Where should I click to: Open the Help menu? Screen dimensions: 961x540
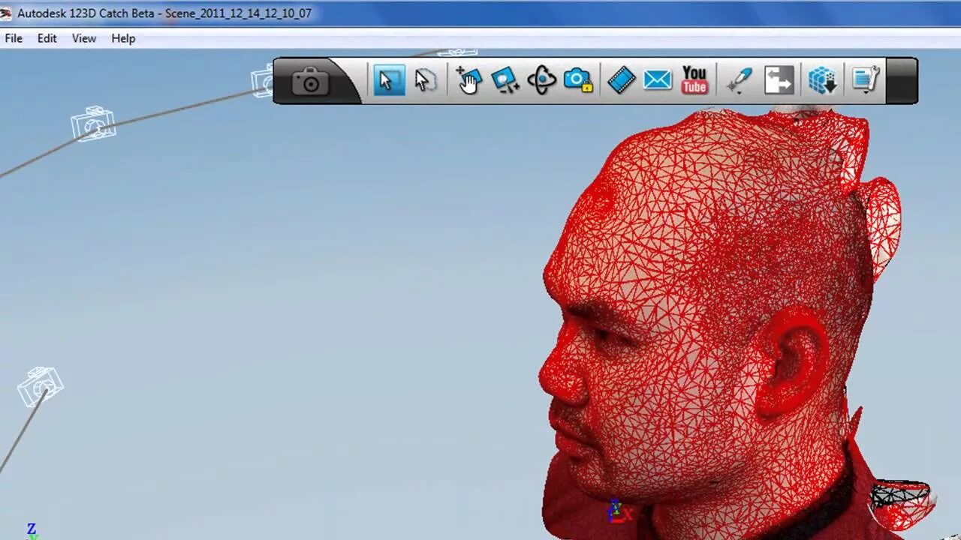(123, 38)
